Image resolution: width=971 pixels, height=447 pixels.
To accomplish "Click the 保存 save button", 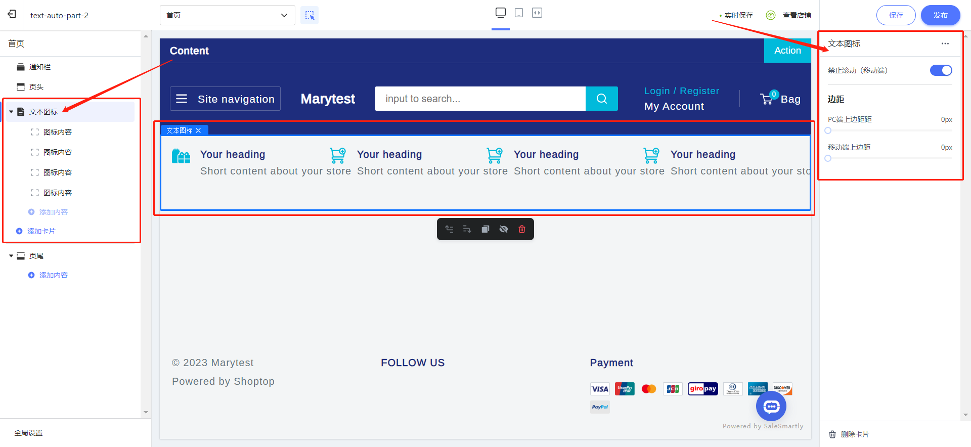I will [x=896, y=15].
